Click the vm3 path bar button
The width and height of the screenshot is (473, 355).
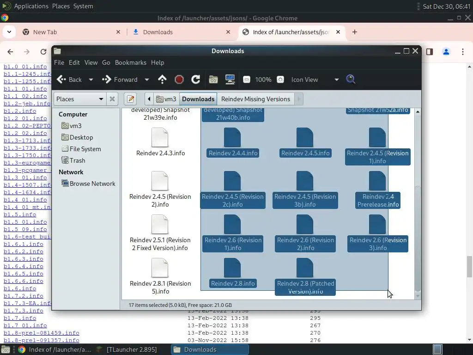pyautogui.click(x=166, y=99)
